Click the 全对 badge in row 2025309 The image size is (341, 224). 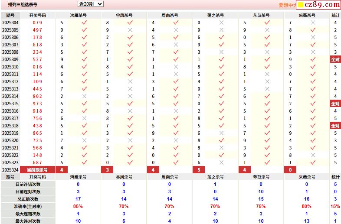(x=335, y=59)
